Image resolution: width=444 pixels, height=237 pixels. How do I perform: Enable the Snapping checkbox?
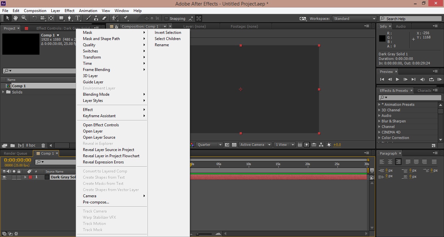(166, 19)
